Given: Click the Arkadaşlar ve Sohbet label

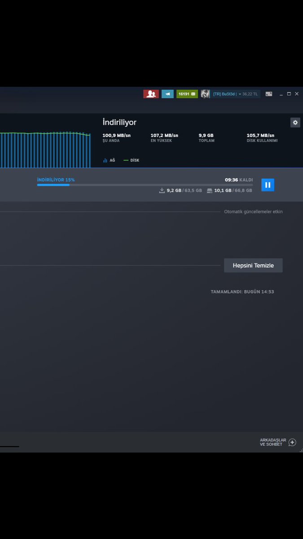Looking at the screenshot, I should pyautogui.click(x=273, y=442).
